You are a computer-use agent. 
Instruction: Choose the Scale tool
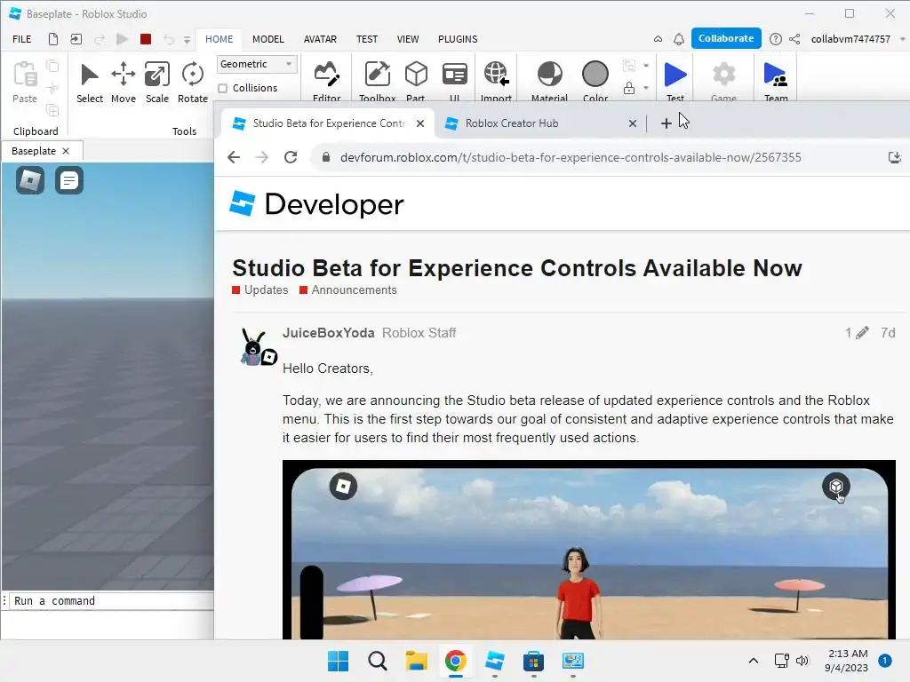click(156, 83)
